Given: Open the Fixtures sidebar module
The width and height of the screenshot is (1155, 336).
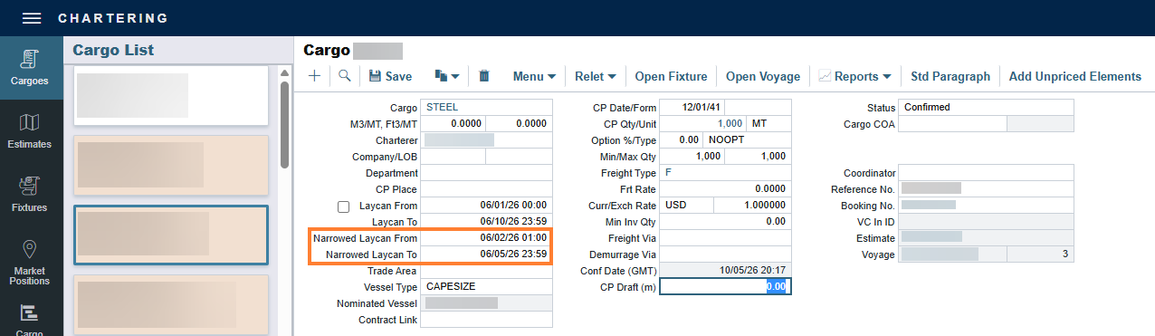Looking at the screenshot, I should pyautogui.click(x=31, y=195).
